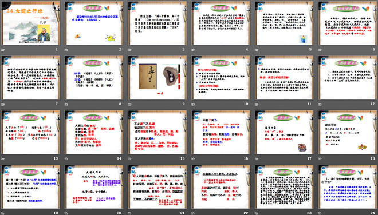378x215 pixels.
Task: Preview animations via star under slide 11
Action: 257,104
